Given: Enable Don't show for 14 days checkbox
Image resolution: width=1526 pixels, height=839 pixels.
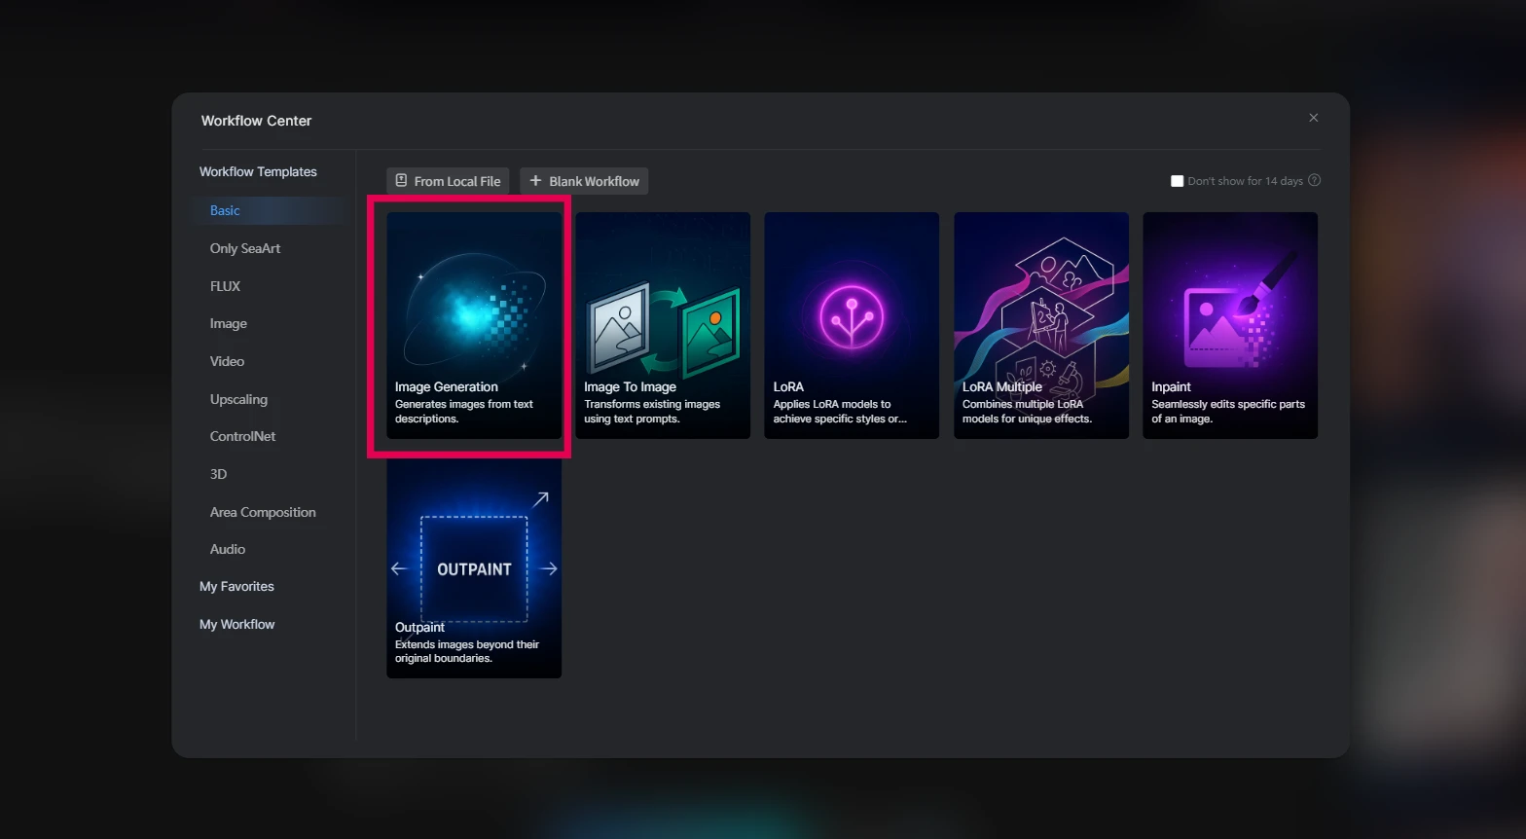Looking at the screenshot, I should (x=1177, y=181).
